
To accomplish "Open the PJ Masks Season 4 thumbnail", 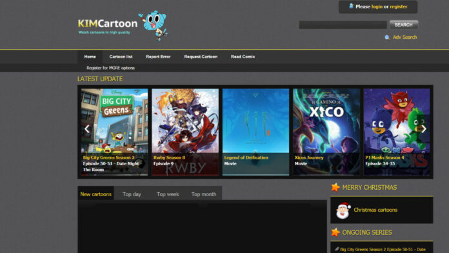I will click(x=397, y=132).
